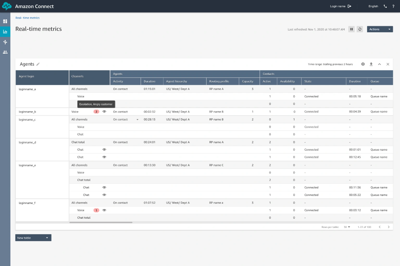Sort by Queue column header
Viewport: 400px width, 266px height.
[380, 81]
